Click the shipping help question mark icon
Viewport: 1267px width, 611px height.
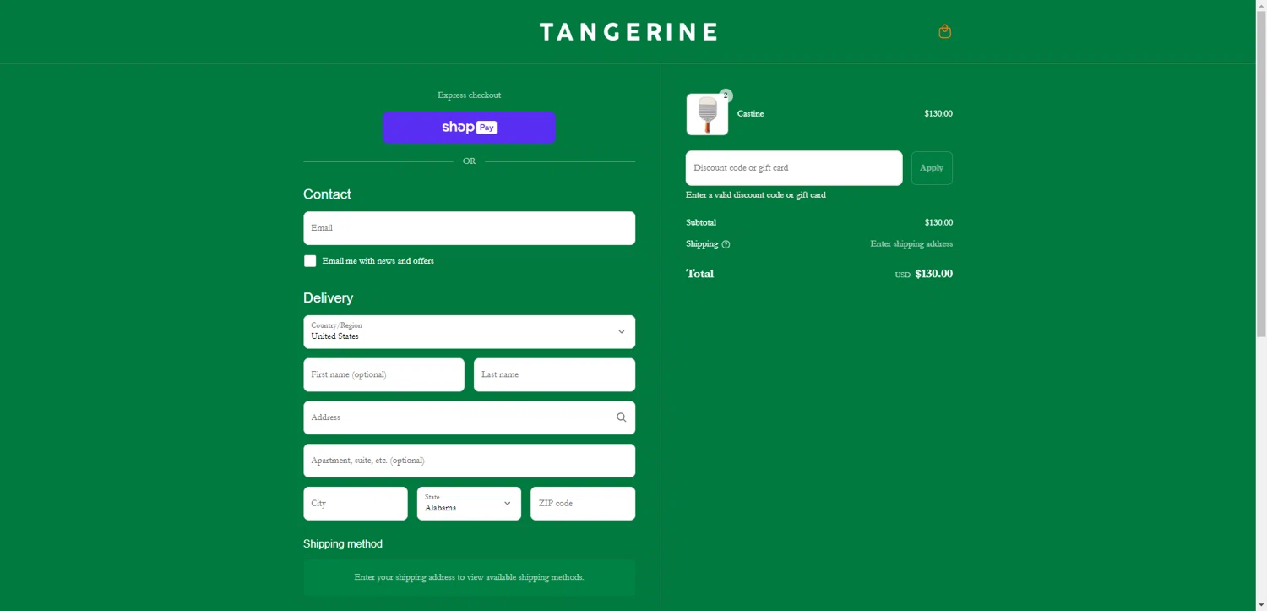click(x=726, y=244)
